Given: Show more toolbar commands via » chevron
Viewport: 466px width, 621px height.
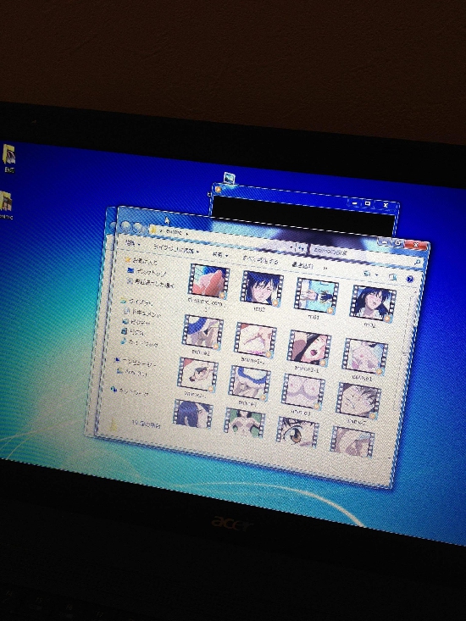Looking at the screenshot, I should click(325, 268).
